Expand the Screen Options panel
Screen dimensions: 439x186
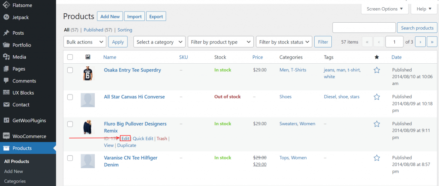(385, 9)
